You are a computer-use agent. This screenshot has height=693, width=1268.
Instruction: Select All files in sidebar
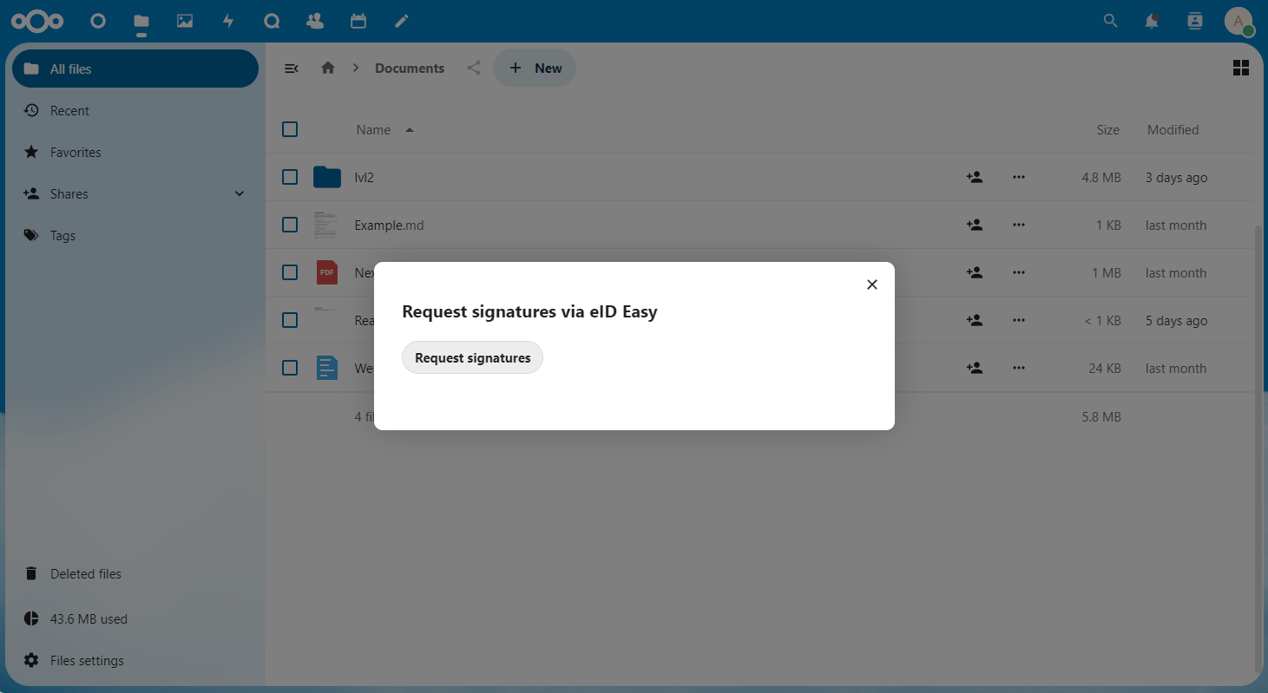[135, 69]
